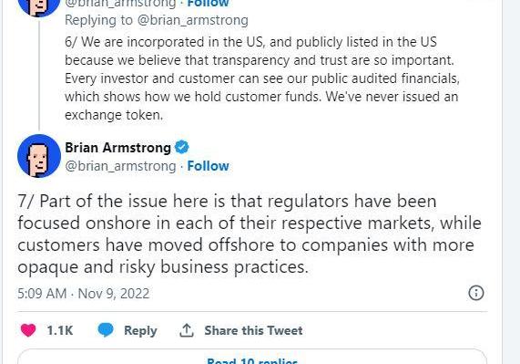
Task: Click the top partially visible profile avatar
Action: point(39,6)
